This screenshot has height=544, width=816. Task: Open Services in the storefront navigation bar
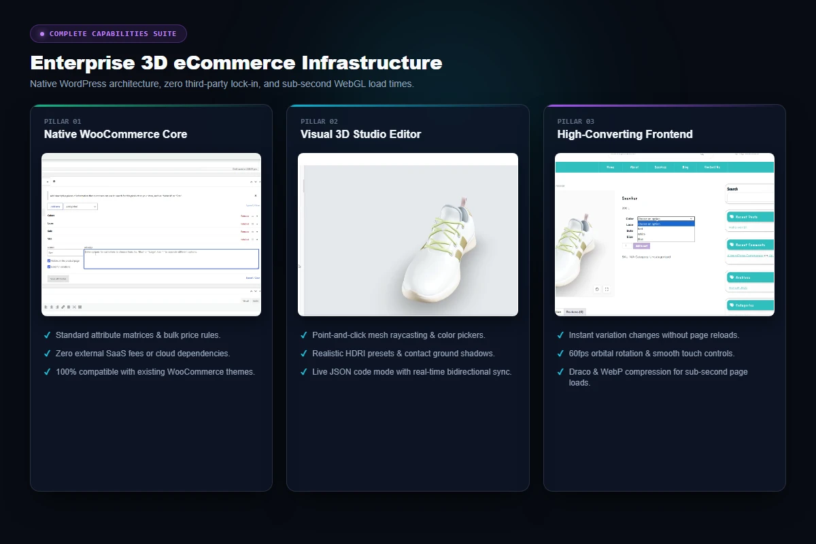(x=660, y=167)
